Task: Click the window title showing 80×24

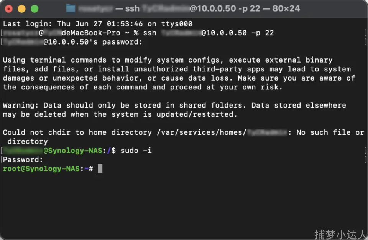Action: click(x=286, y=8)
